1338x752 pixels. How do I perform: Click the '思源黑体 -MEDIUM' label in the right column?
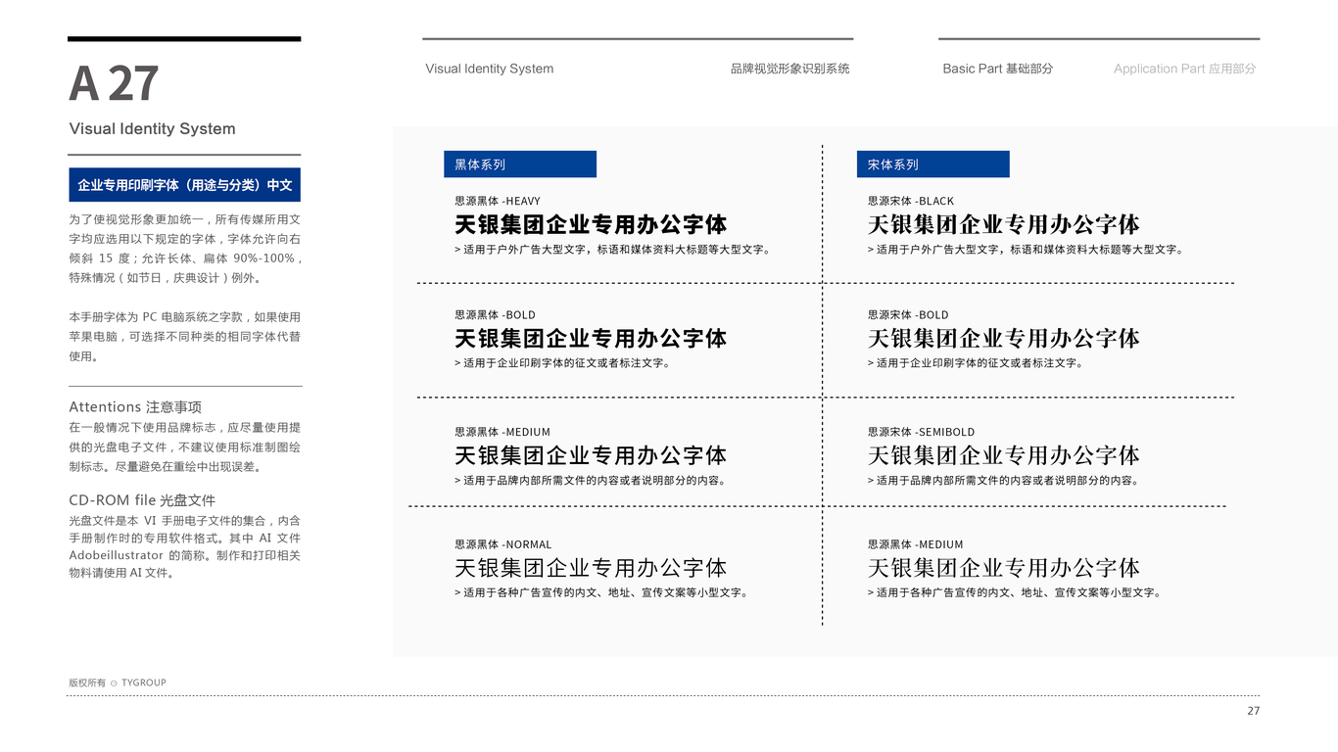coord(916,544)
